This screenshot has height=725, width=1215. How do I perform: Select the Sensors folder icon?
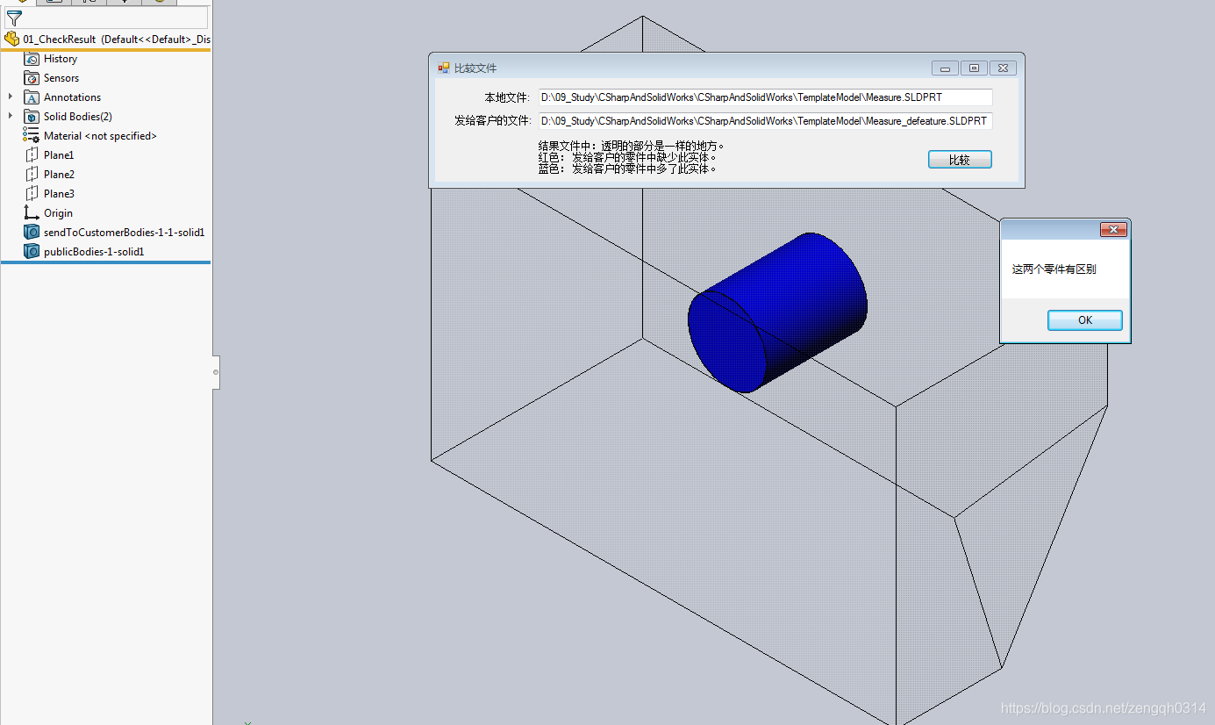32,78
